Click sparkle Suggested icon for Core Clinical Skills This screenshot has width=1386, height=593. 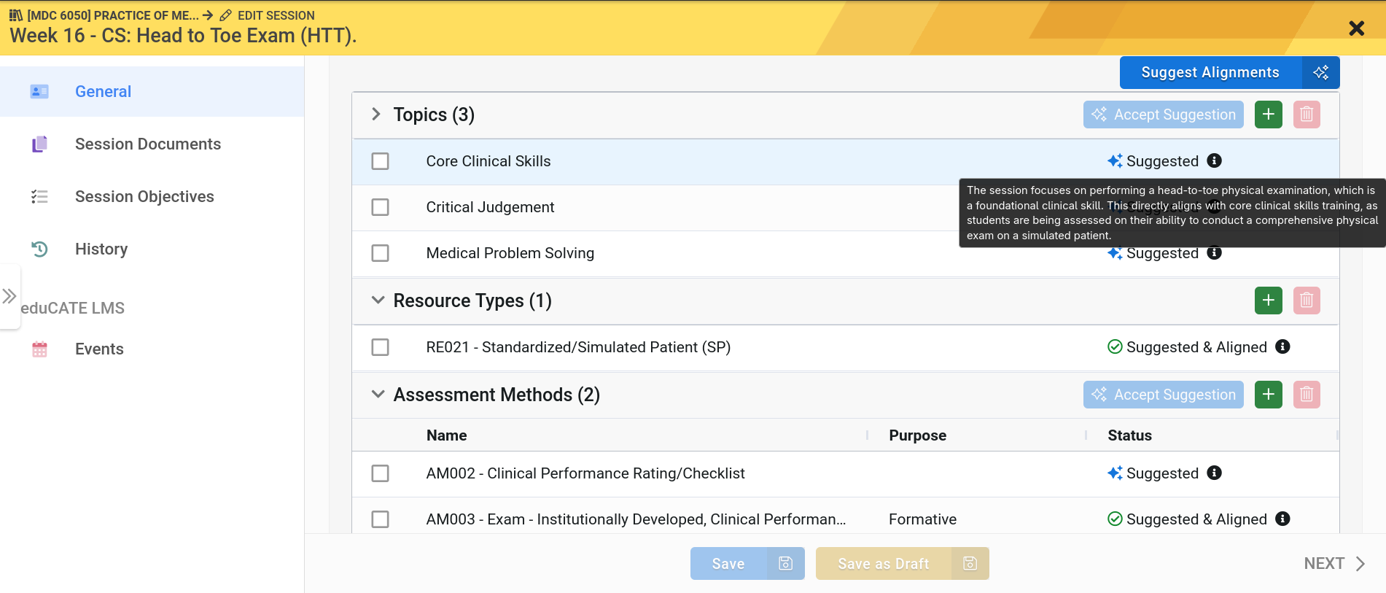(x=1115, y=161)
